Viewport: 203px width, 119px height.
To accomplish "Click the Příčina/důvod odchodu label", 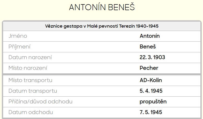I will click(x=40, y=102).
